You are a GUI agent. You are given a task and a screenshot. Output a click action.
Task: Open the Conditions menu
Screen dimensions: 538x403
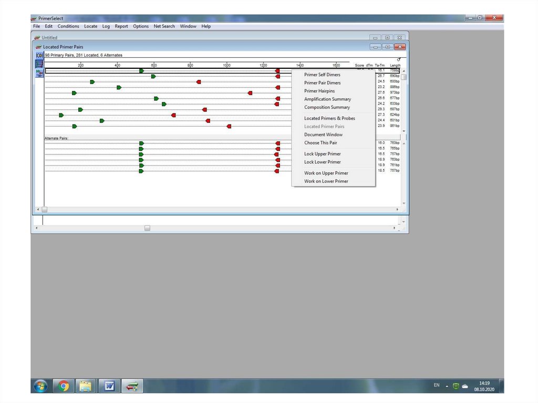tap(68, 26)
